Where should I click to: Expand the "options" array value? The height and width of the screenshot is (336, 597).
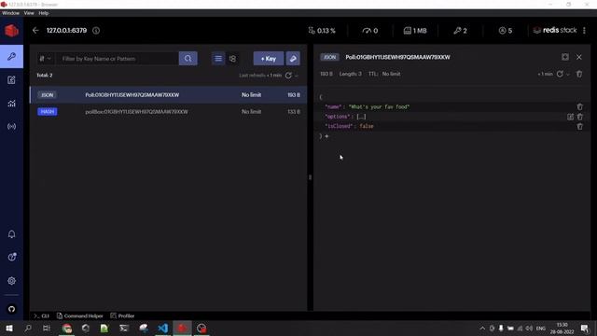point(361,117)
